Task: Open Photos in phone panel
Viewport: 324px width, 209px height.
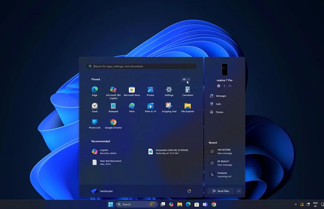Action: click(x=217, y=112)
